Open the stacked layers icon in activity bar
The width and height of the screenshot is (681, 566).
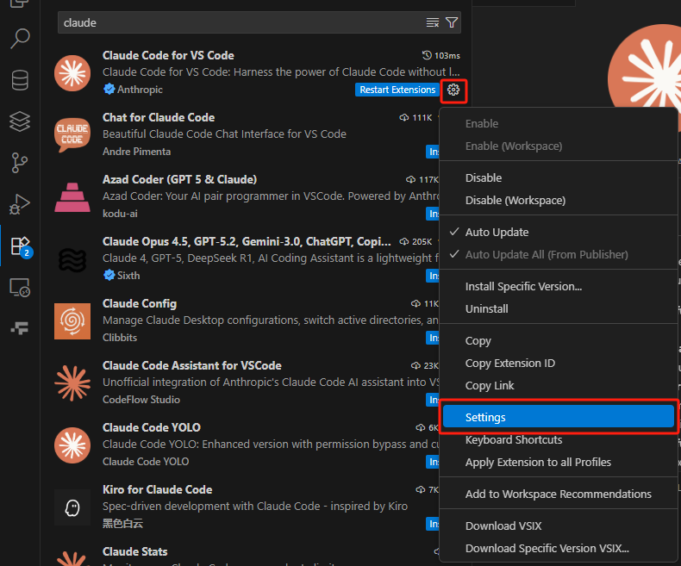click(x=20, y=121)
